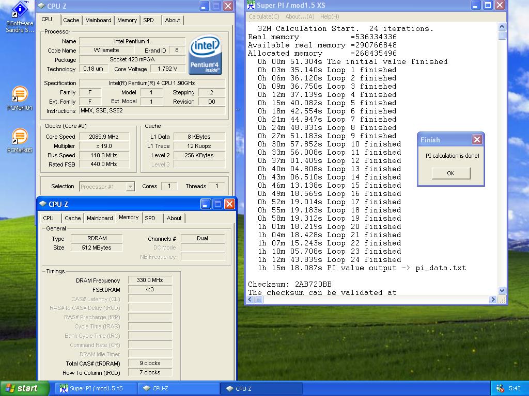The height and width of the screenshot is (396, 529).
Task: Select CPU tab in lower CPU-Z window
Action: click(x=48, y=218)
